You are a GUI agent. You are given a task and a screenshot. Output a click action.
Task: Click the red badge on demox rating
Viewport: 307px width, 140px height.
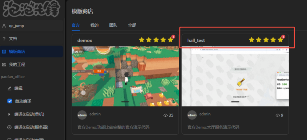pos(173,37)
